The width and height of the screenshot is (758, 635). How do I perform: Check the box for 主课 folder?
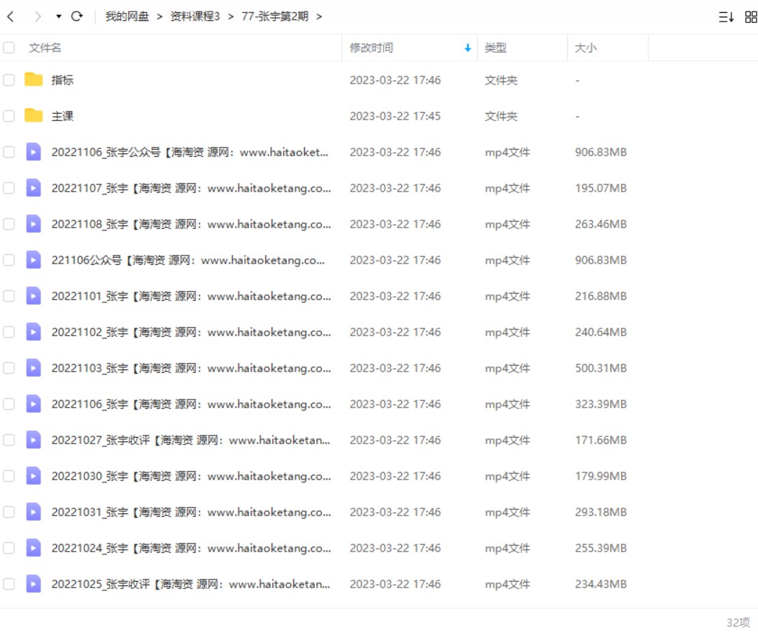tap(9, 117)
